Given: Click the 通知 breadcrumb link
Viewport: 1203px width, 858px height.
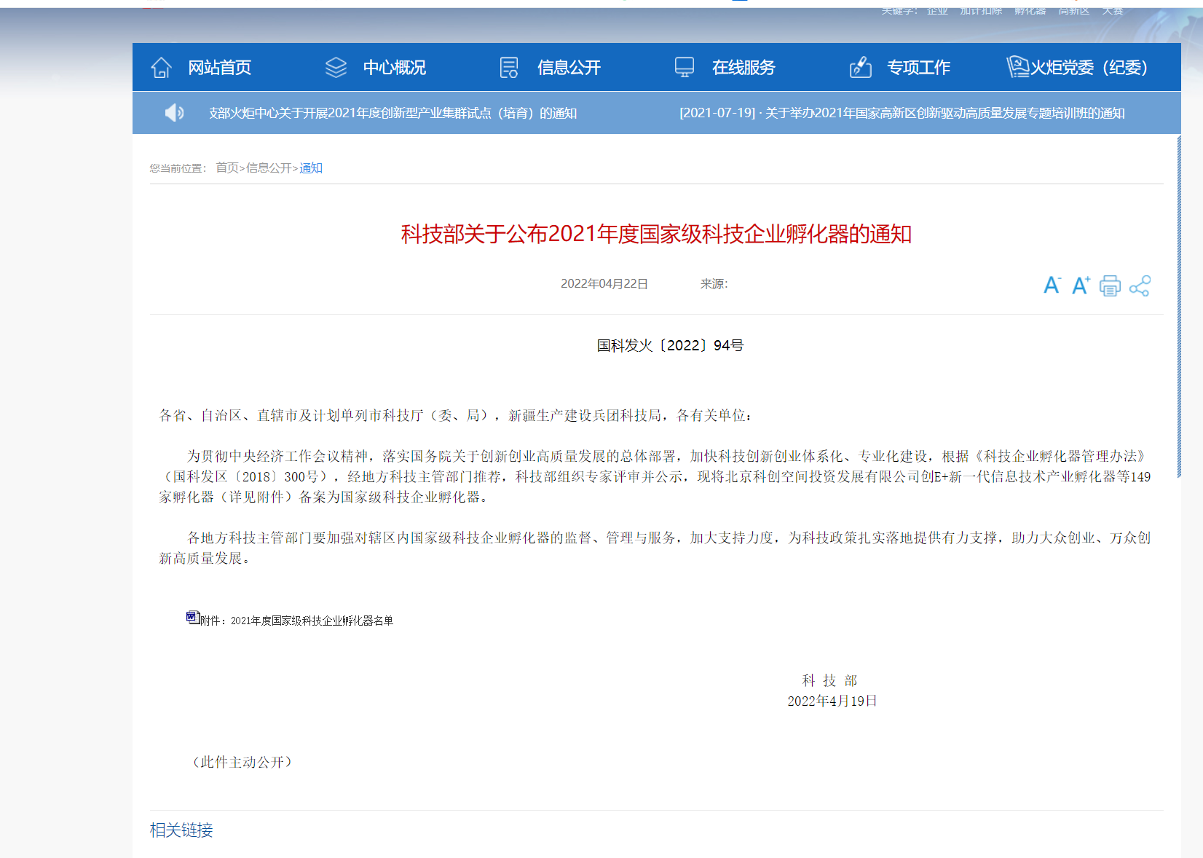Looking at the screenshot, I should pyautogui.click(x=311, y=168).
